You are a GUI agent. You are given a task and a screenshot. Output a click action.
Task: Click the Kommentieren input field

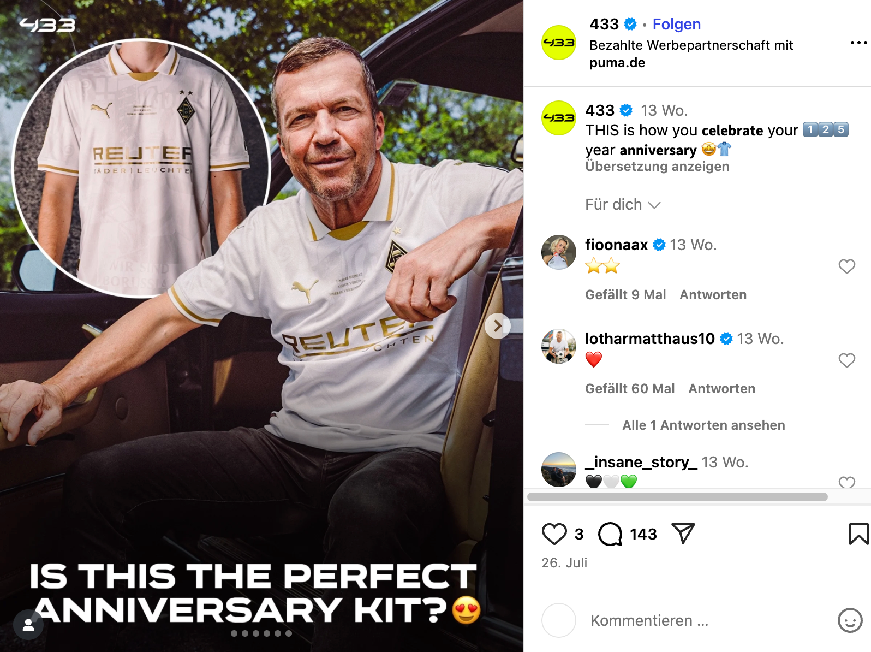click(x=709, y=620)
